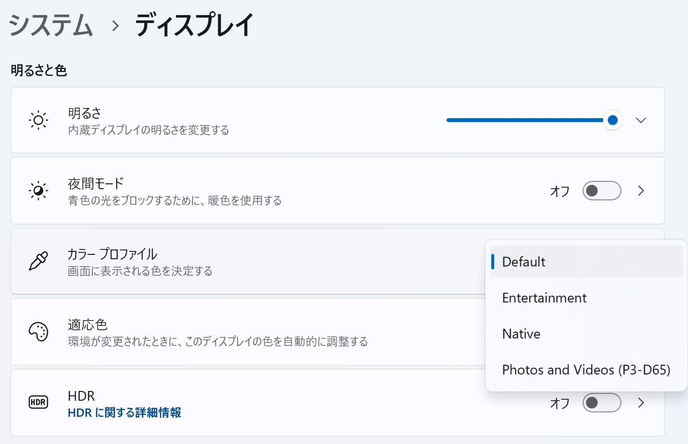Go back to システム in breadcrumb
This screenshot has height=444, width=688.
click(x=51, y=25)
